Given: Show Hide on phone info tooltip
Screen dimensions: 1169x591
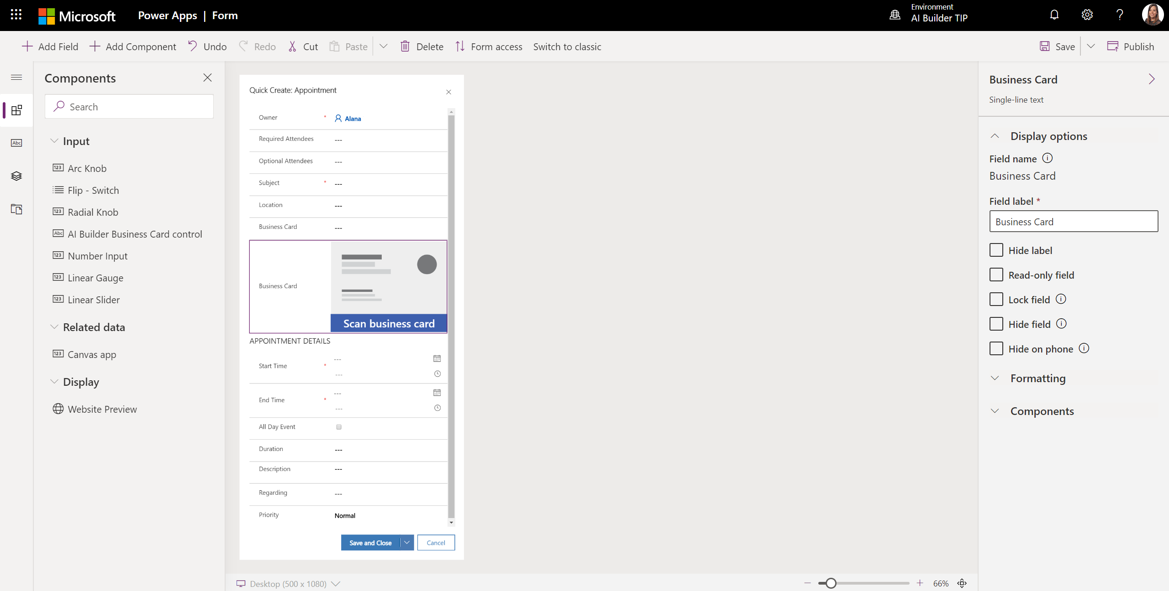Looking at the screenshot, I should (1084, 348).
